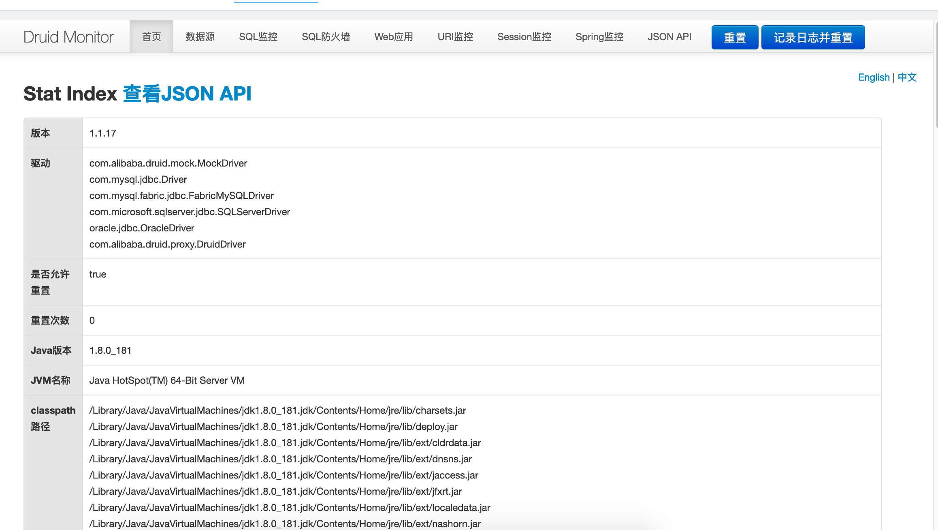Click the Java版本 row label

coord(51,350)
